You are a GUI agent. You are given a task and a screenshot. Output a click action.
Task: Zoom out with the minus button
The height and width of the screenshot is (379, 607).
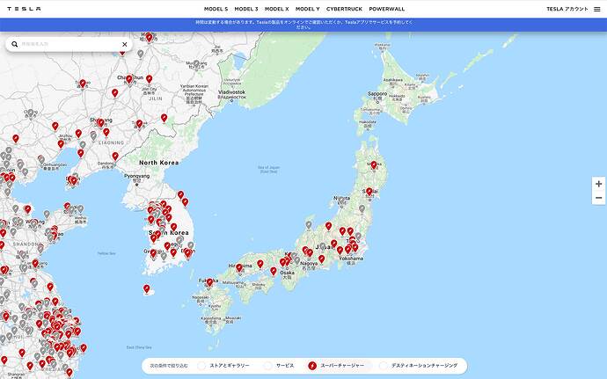[598, 198]
